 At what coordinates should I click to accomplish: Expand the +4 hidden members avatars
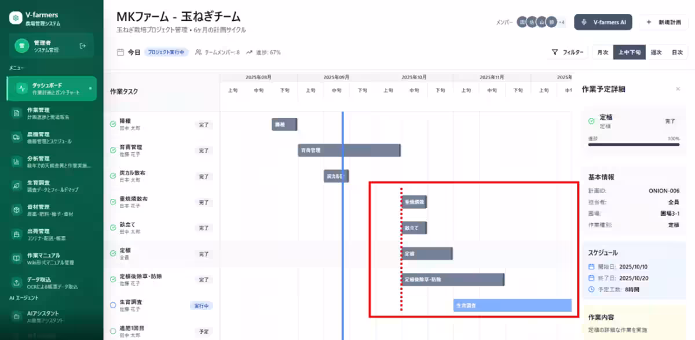(561, 21)
